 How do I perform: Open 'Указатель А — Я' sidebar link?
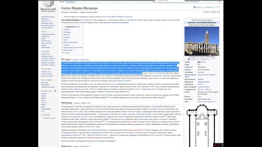point(46,21)
